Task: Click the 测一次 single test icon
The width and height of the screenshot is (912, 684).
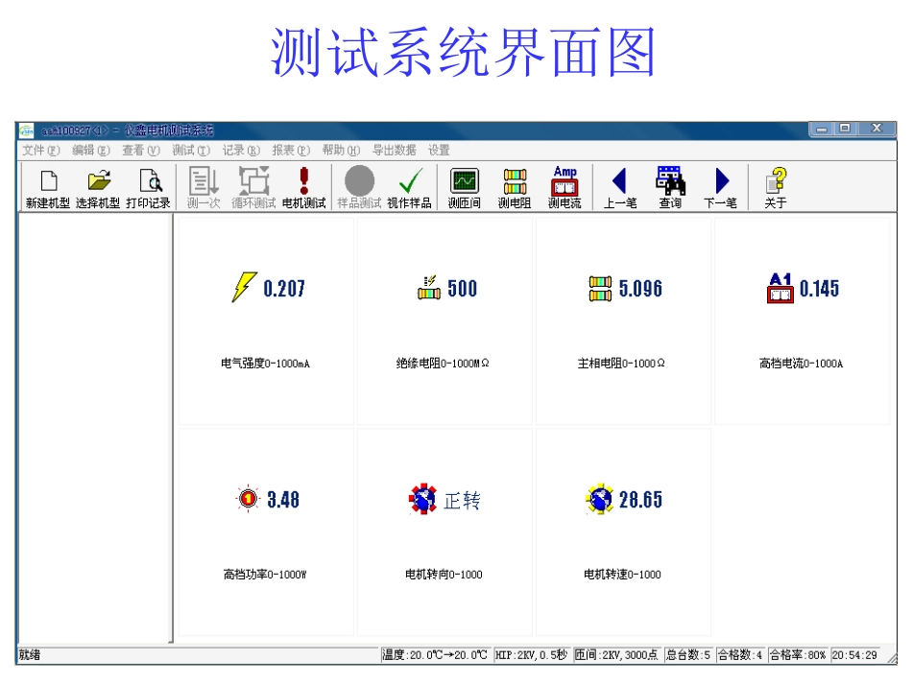Action: coord(204,180)
